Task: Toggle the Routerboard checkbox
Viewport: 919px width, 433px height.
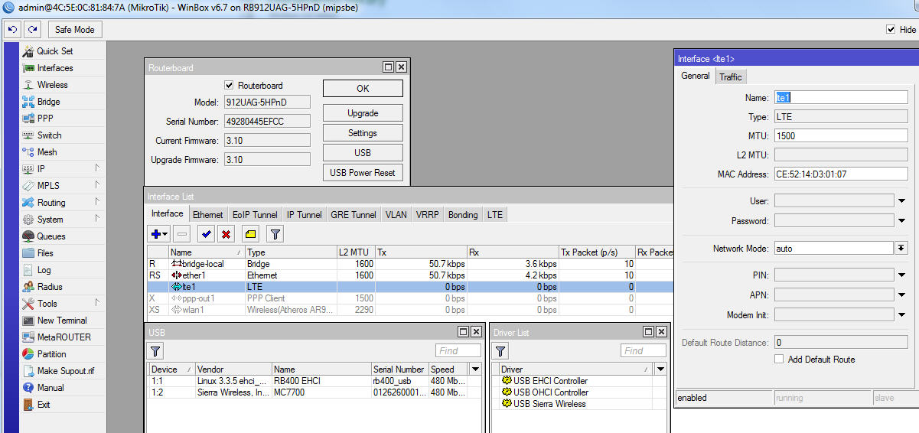Action: click(229, 85)
